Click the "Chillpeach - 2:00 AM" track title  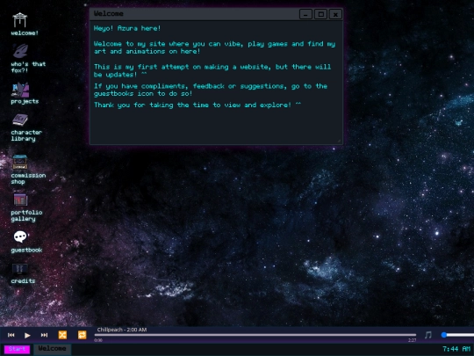pyautogui.click(x=122, y=330)
